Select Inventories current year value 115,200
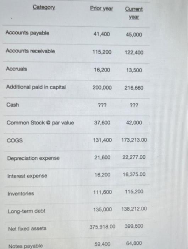The height and width of the screenshot is (249, 188). (x=134, y=192)
